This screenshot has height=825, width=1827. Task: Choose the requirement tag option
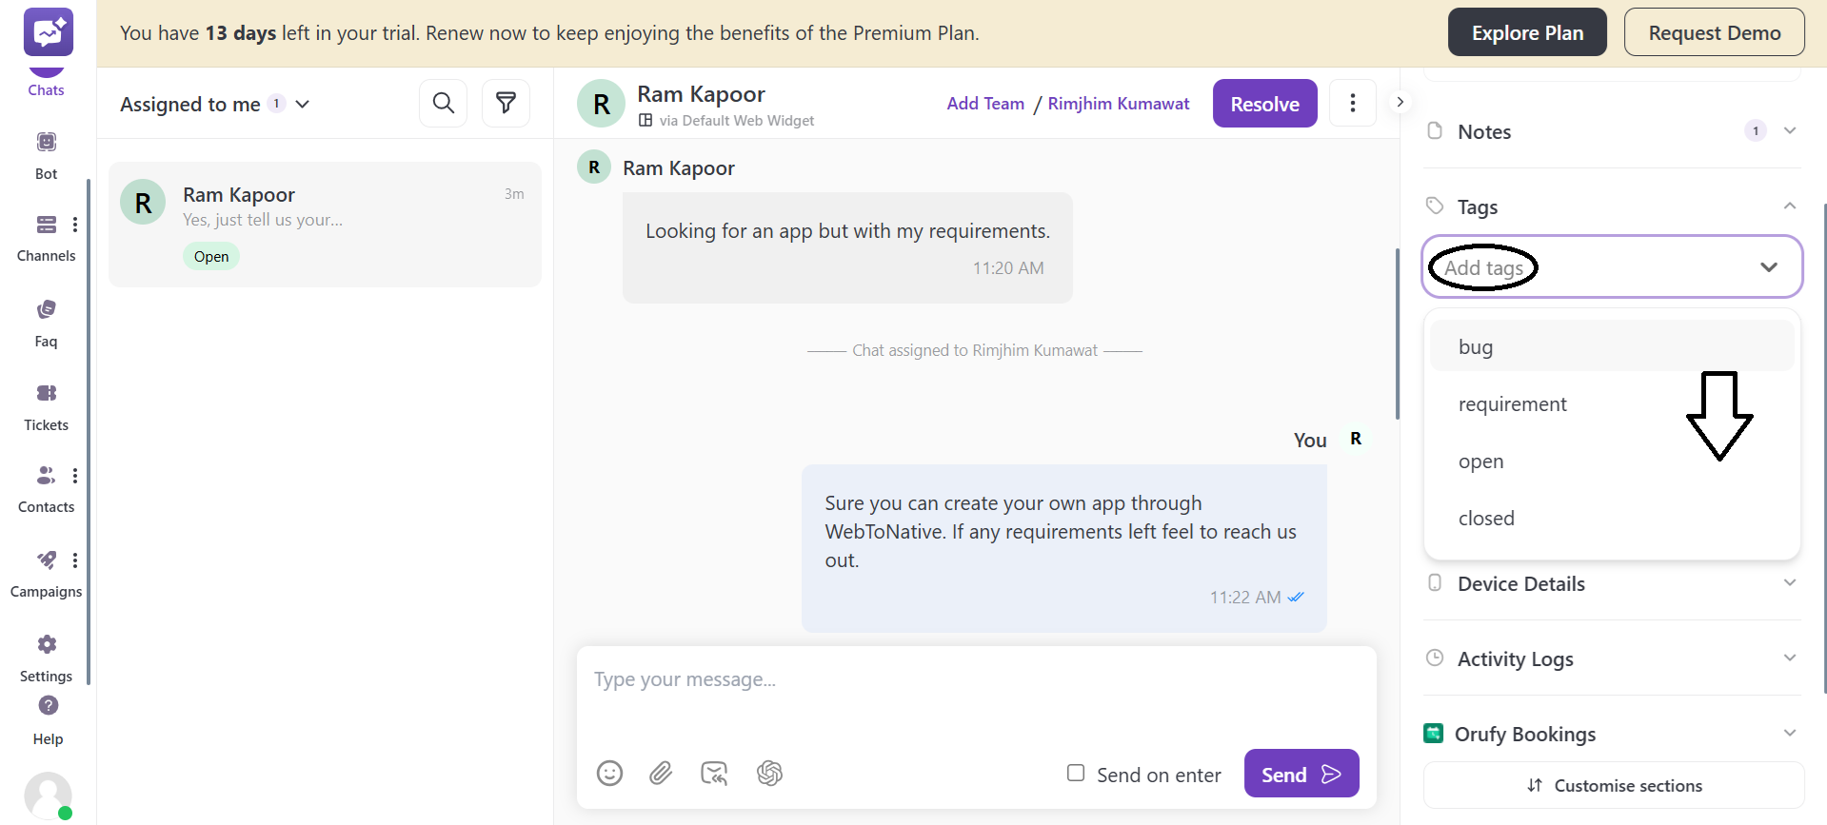(x=1512, y=404)
